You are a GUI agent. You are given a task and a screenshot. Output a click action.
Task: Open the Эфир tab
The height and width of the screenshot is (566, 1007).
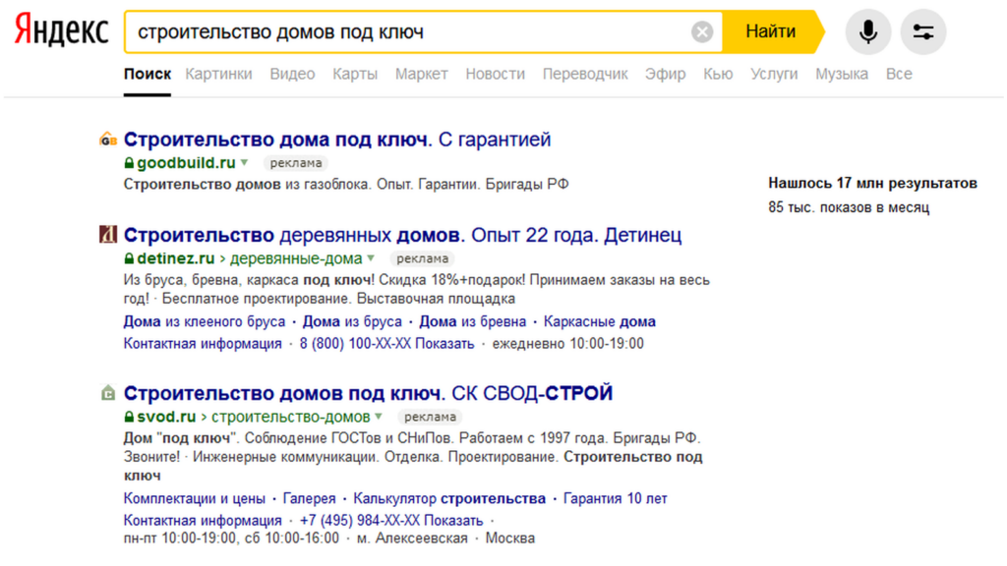pyautogui.click(x=666, y=75)
